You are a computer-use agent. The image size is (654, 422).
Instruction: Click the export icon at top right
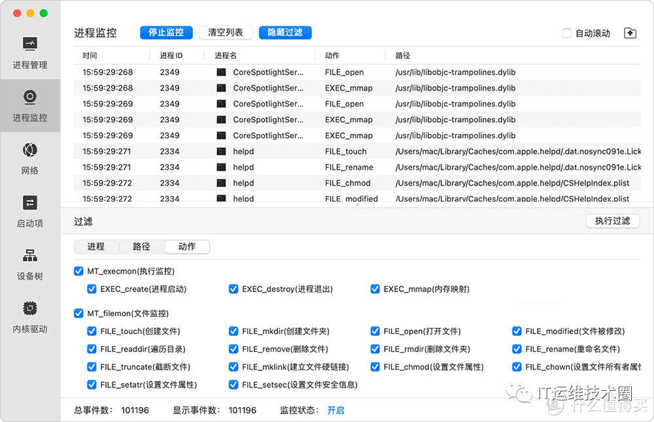click(630, 33)
